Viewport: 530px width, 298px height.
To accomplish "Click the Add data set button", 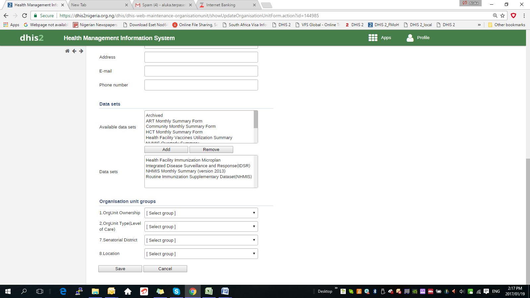I will tap(166, 150).
